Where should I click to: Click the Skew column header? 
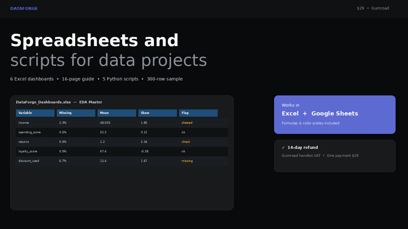click(x=157, y=113)
